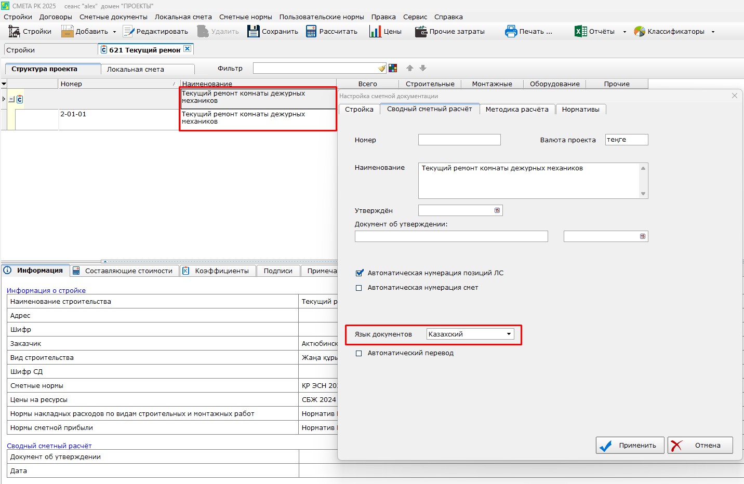This screenshot has width=744, height=484.
Task: Click the Edit (Редактировать) toolbar icon
Action: [x=128, y=32]
